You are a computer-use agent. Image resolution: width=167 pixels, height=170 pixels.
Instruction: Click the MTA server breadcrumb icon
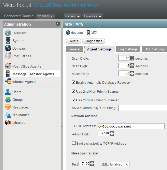pos(88,32)
